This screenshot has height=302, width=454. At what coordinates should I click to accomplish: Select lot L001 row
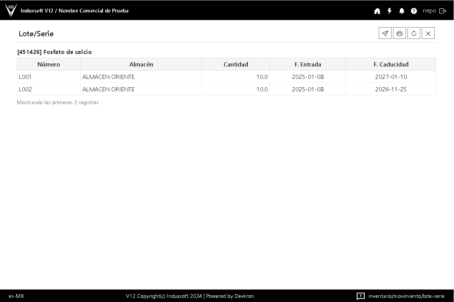coord(25,77)
